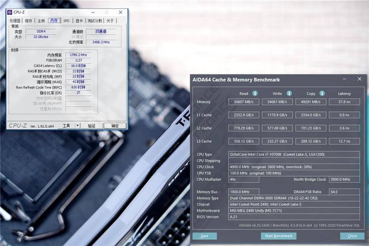Image resolution: width=369 pixels, height=246 pixels.
Task: Switch to the 测试分数 tab
Action: pos(95,21)
